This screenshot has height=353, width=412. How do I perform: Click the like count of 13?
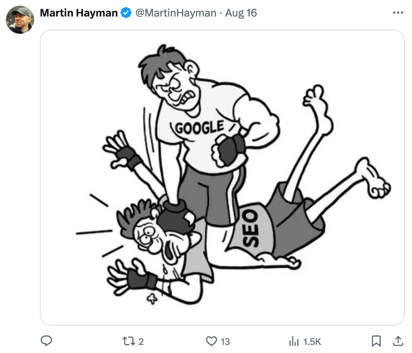225,341
